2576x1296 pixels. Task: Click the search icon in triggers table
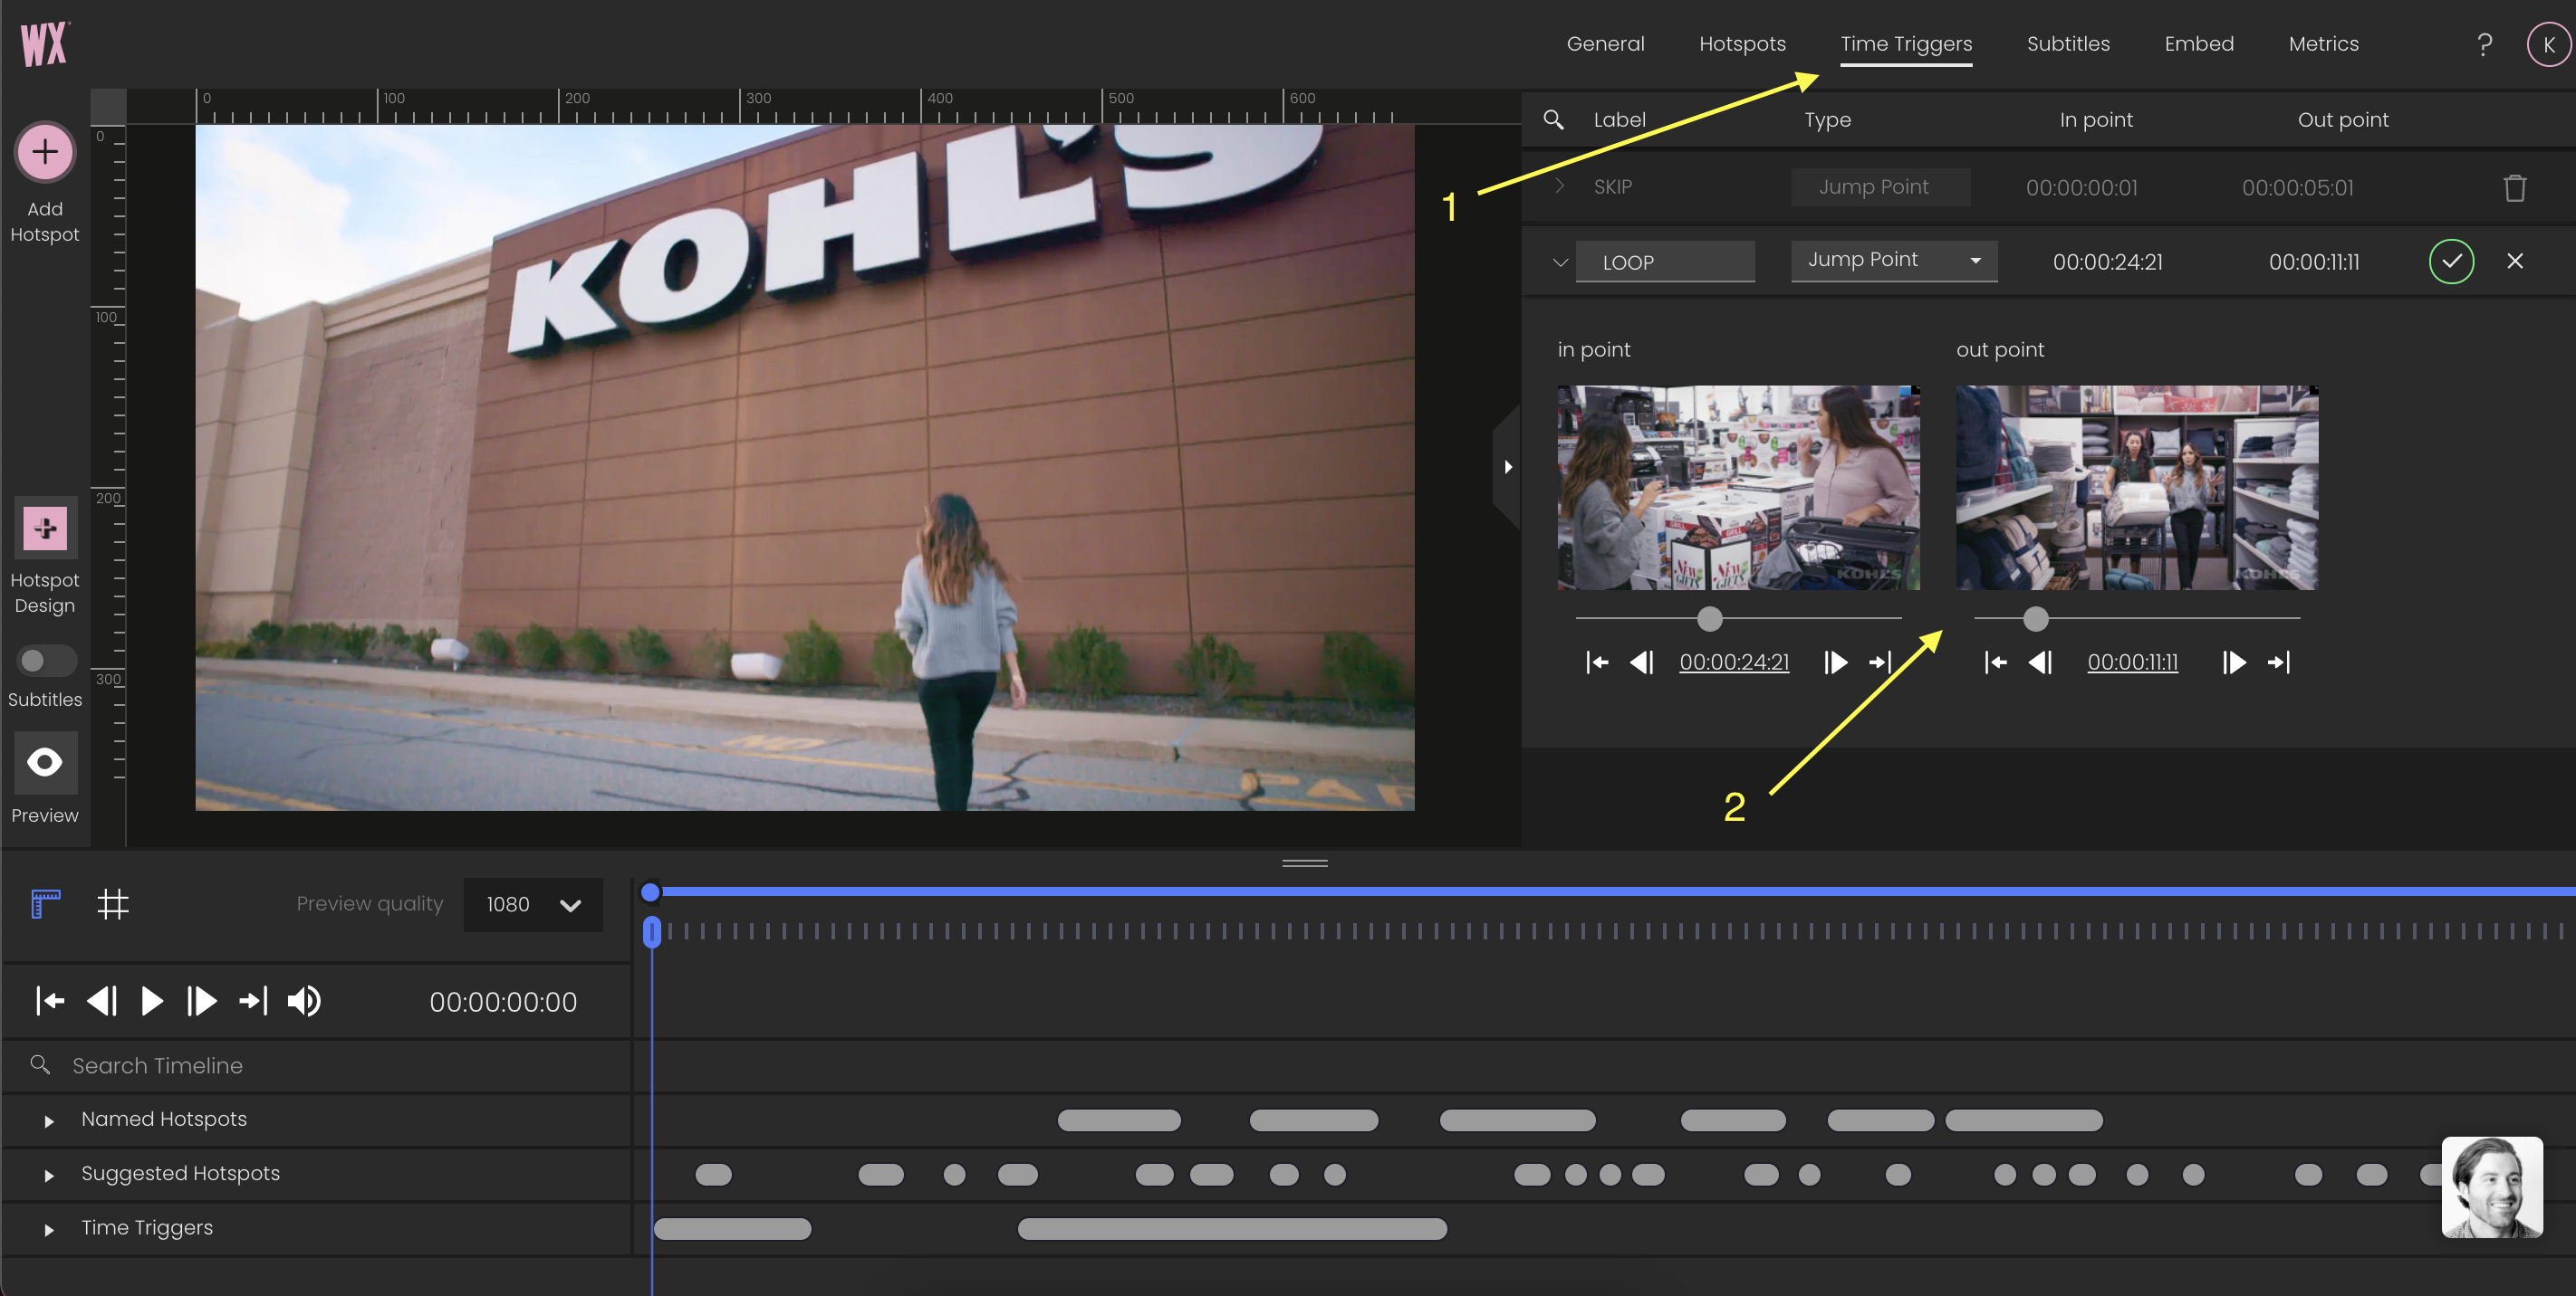[x=1553, y=119]
